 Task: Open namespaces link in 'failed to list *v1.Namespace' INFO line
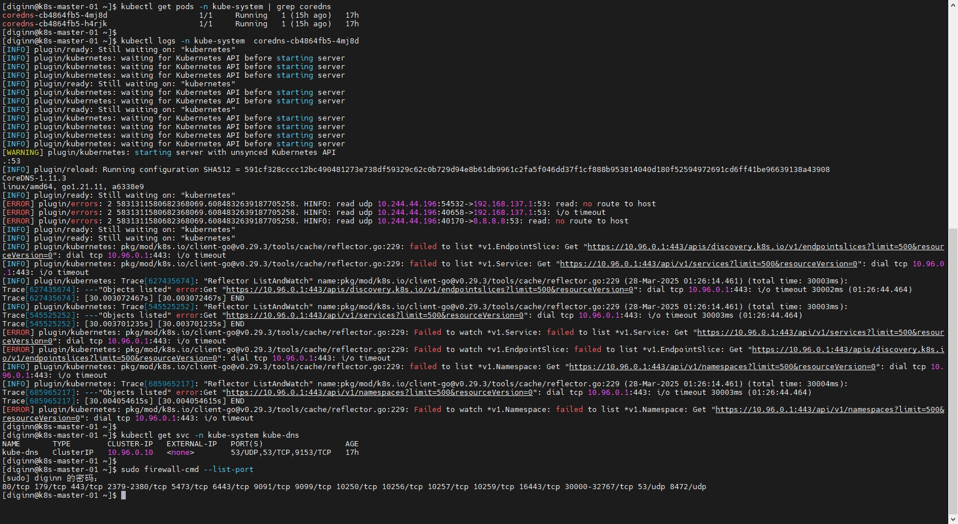tap(722, 367)
